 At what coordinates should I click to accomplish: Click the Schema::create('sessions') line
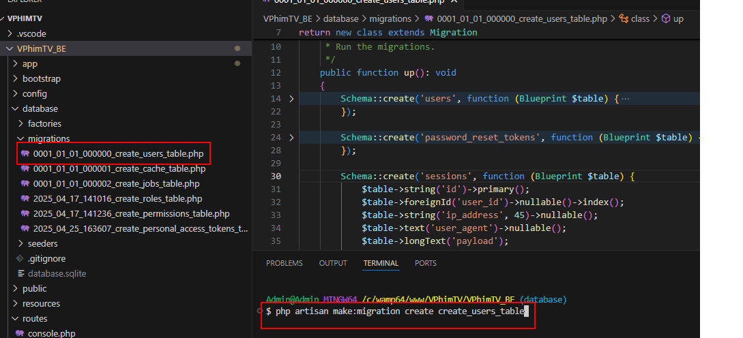(x=487, y=176)
